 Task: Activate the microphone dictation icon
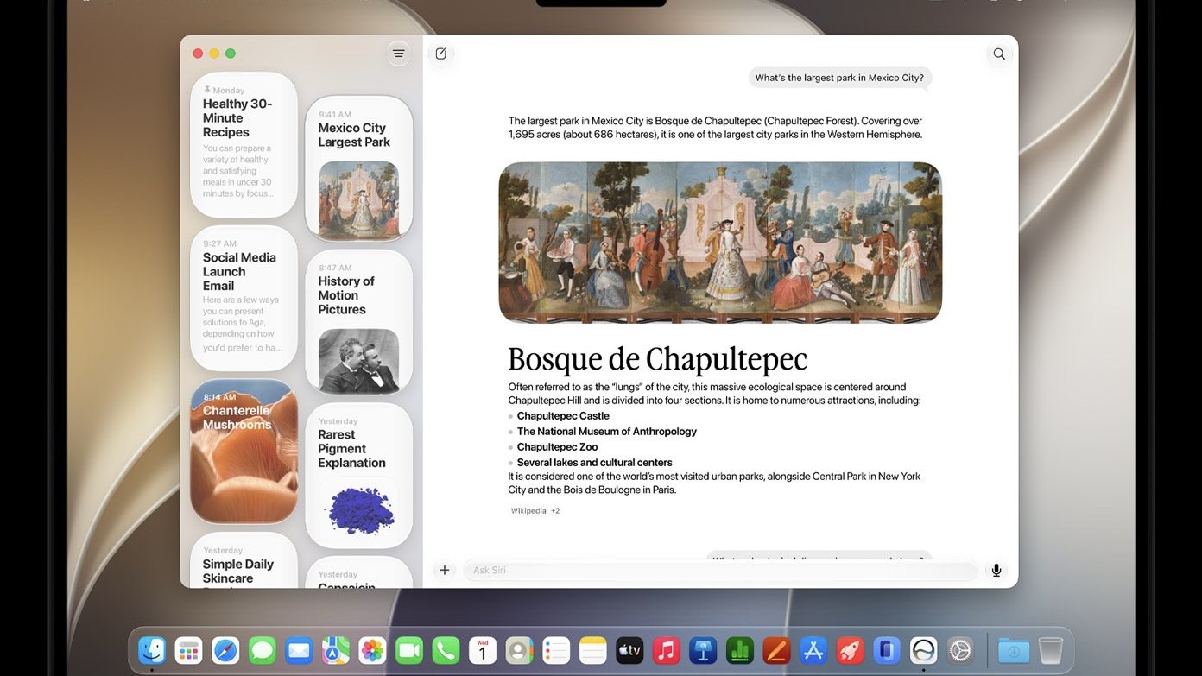click(x=996, y=570)
